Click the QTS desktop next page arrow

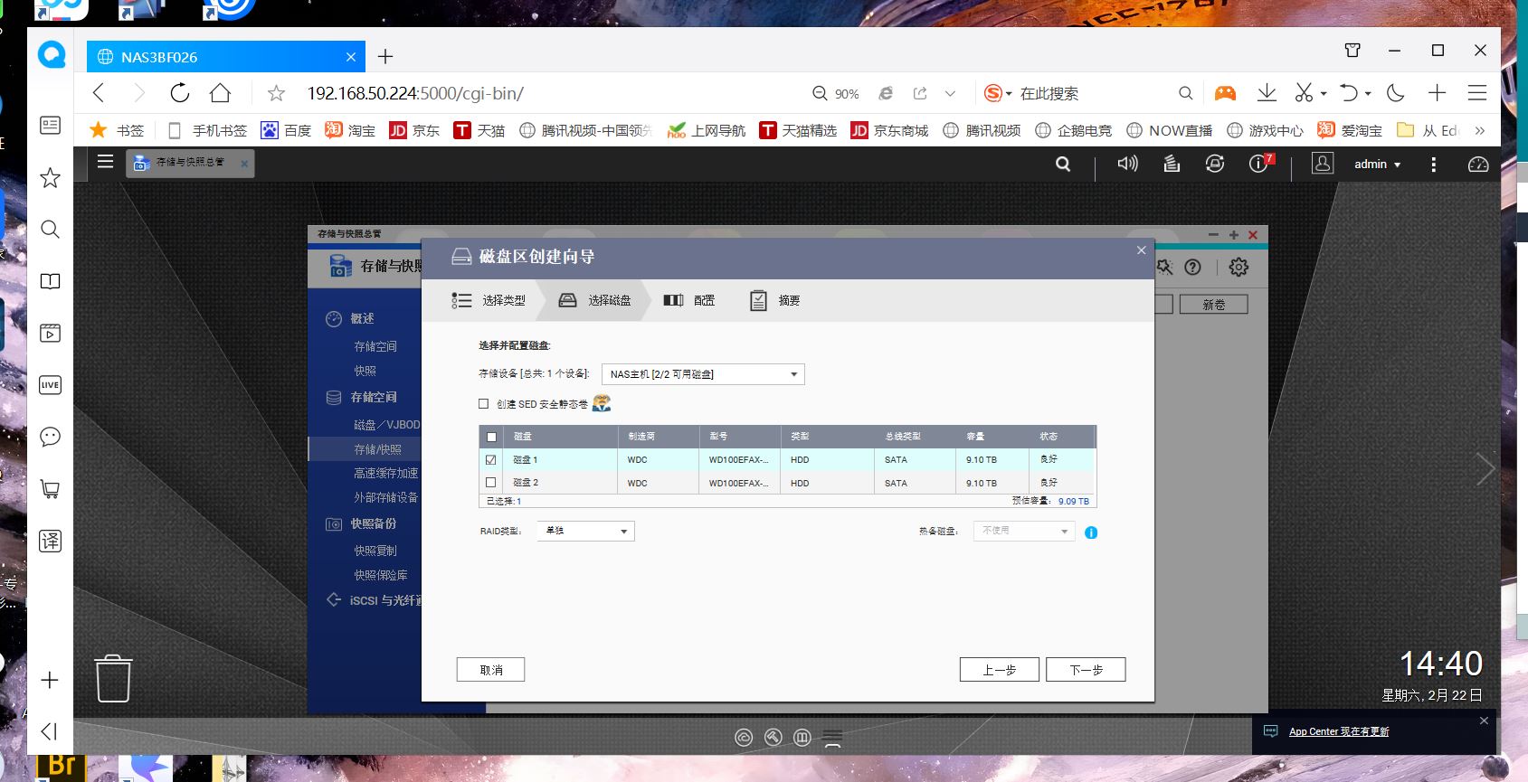pyautogui.click(x=1485, y=469)
